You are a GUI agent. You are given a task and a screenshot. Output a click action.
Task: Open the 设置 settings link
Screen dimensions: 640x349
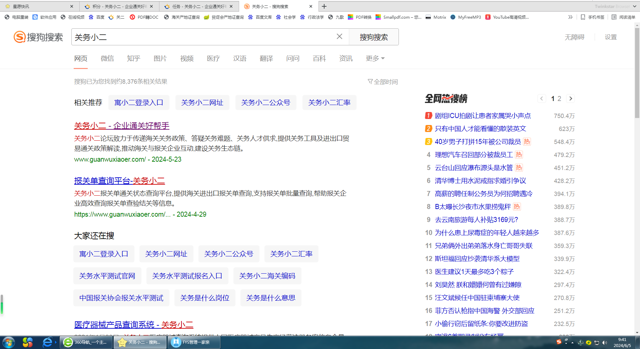click(x=611, y=37)
